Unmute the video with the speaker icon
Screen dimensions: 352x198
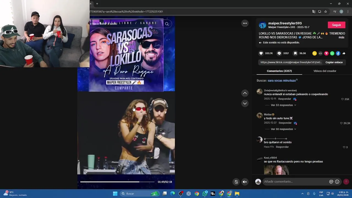[x=245, y=182]
